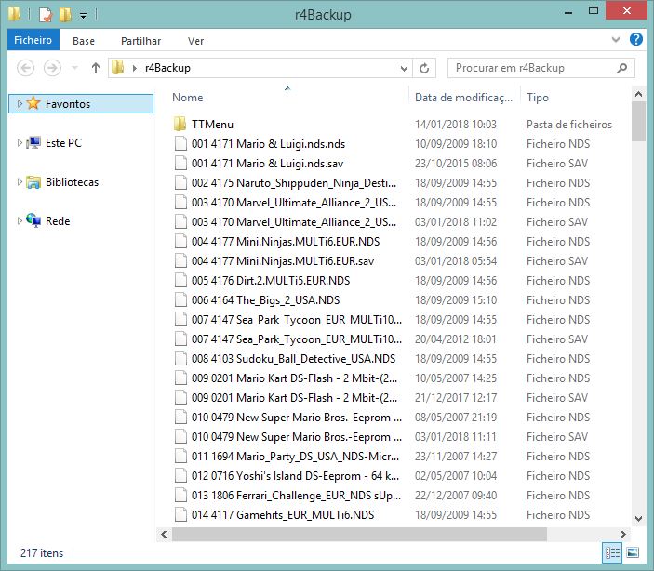Switch to Details view in status bar
654x571 pixels.
click(612, 553)
